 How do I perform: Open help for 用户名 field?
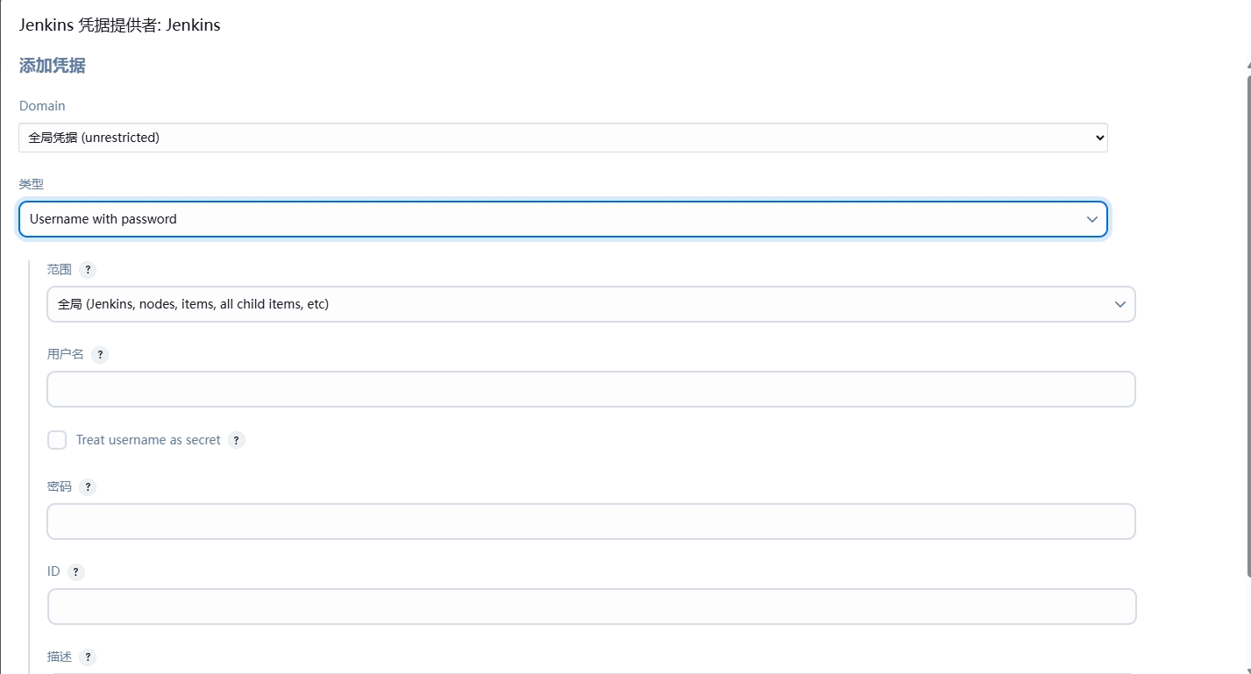(x=100, y=355)
